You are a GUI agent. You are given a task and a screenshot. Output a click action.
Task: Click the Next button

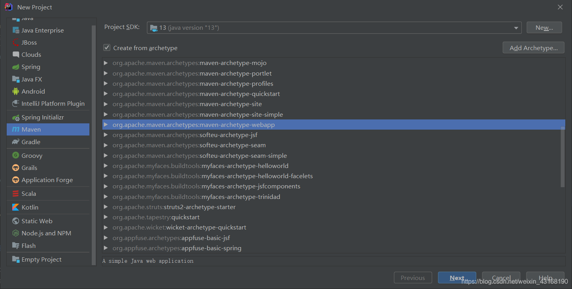point(457,278)
